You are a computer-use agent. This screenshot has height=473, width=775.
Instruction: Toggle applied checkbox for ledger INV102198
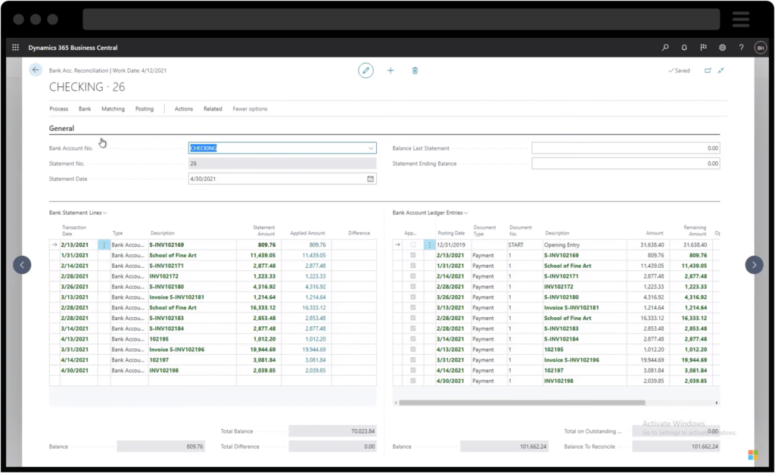(x=412, y=381)
